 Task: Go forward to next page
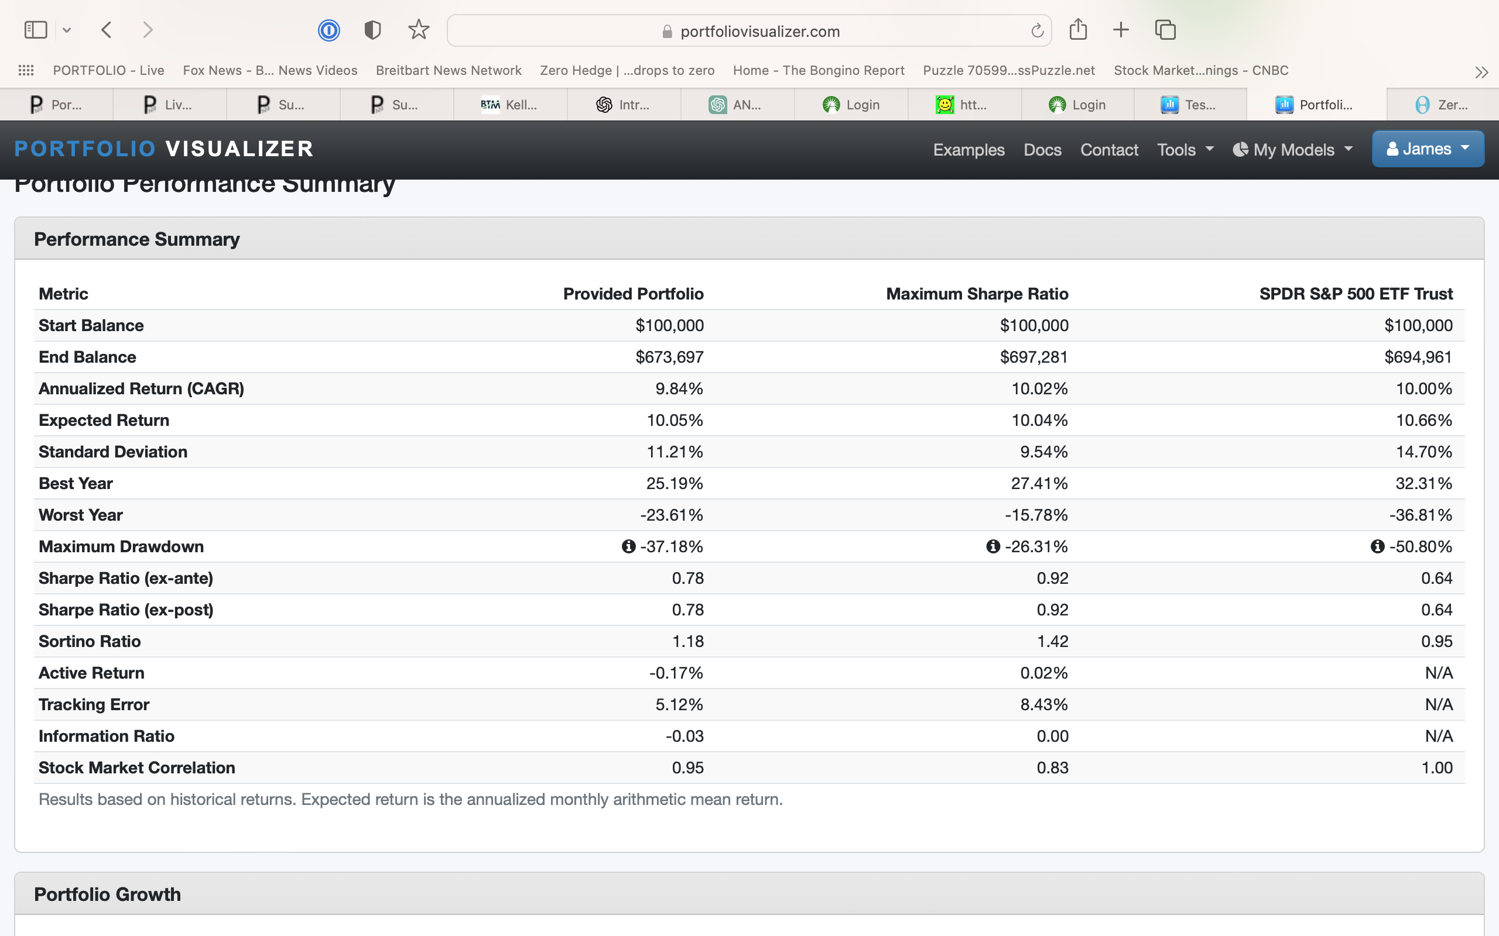[148, 30]
